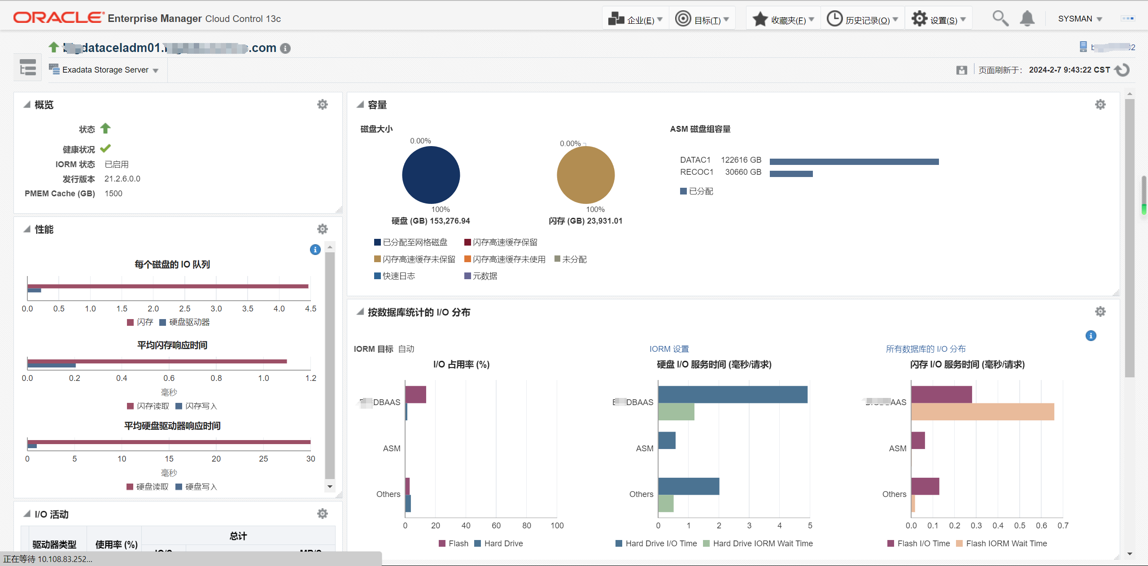Image resolution: width=1148 pixels, height=566 pixels.
Task: Click the 快速日志 legend swatch
Action: click(377, 276)
